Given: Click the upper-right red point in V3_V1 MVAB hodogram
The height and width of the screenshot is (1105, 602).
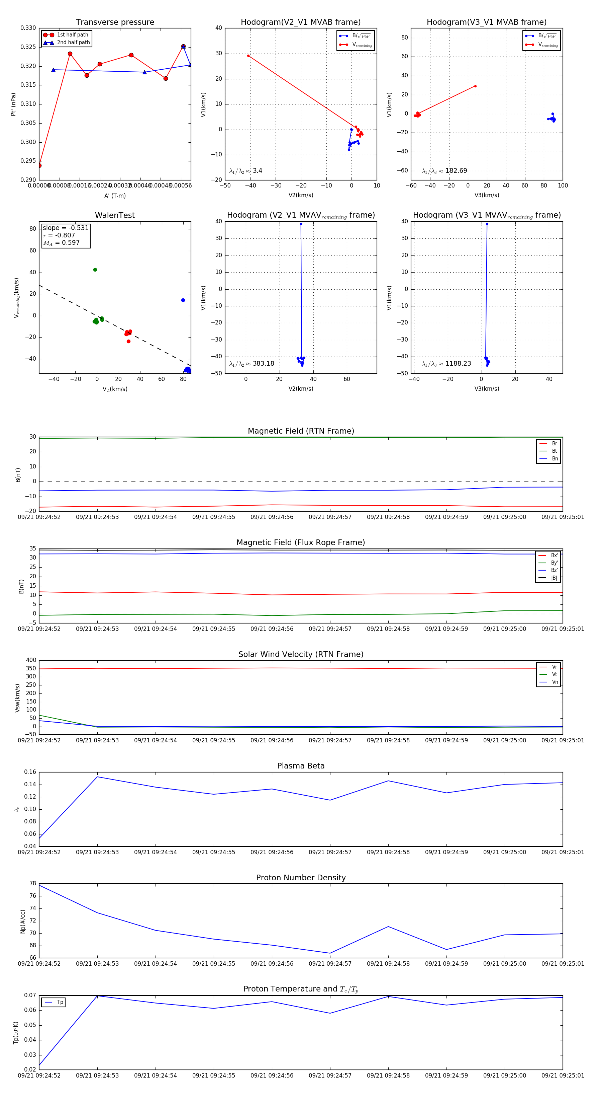Looking at the screenshot, I should tap(475, 86).
